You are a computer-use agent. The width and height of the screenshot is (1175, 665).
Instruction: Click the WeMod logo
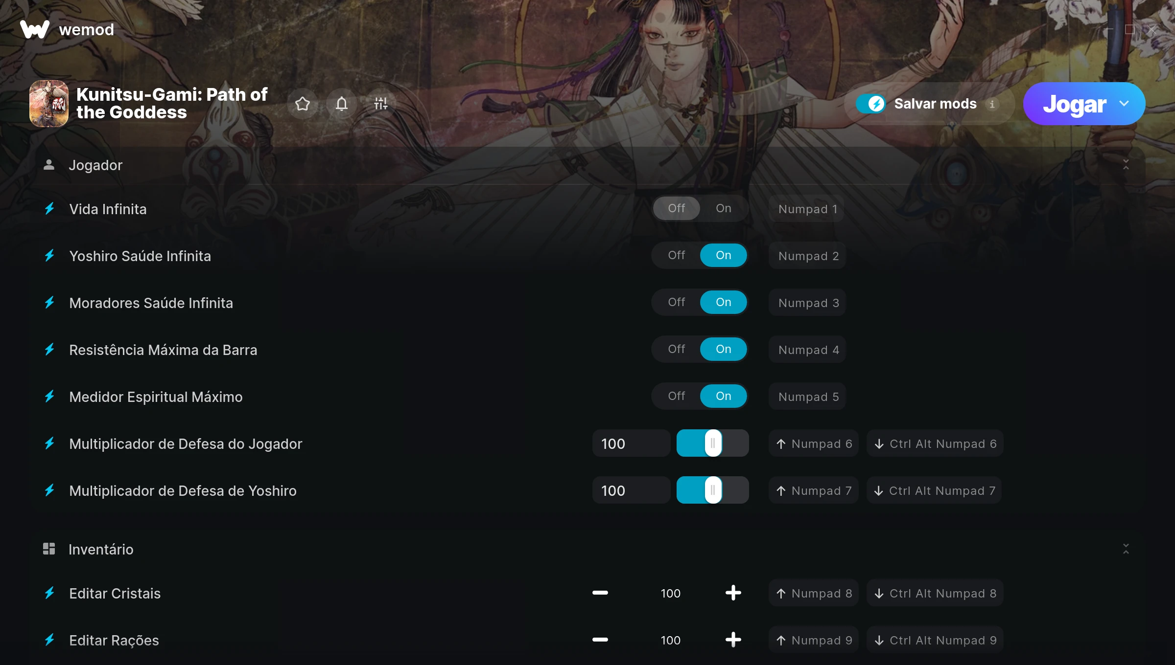pos(35,29)
